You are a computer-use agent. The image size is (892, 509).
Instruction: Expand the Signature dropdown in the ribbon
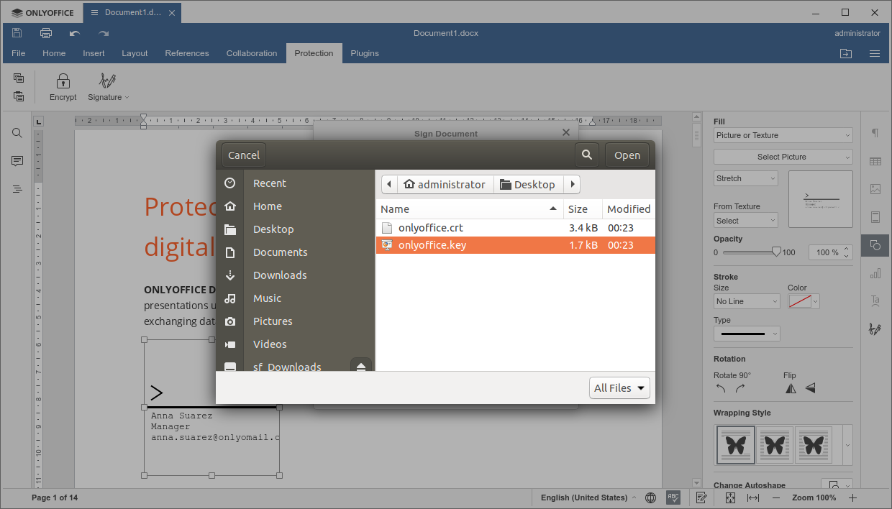(x=125, y=98)
